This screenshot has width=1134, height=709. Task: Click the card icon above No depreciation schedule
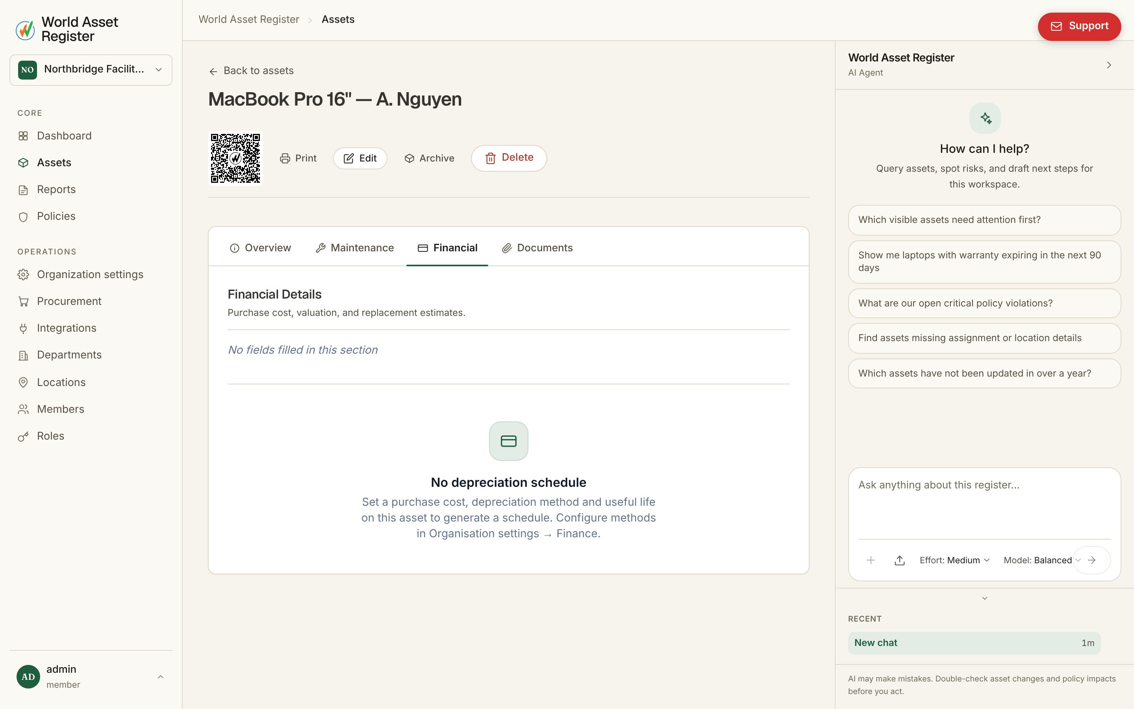coord(508,441)
